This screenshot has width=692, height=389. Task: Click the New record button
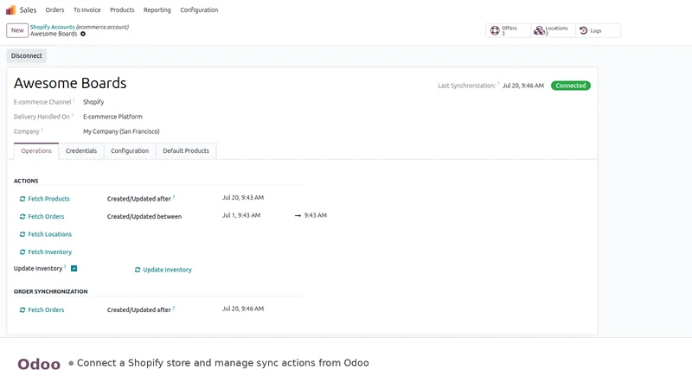coord(17,30)
